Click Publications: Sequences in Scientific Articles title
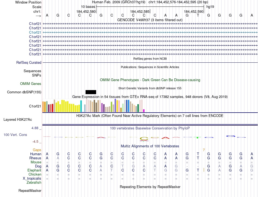258x197 pixels. click(150, 67)
